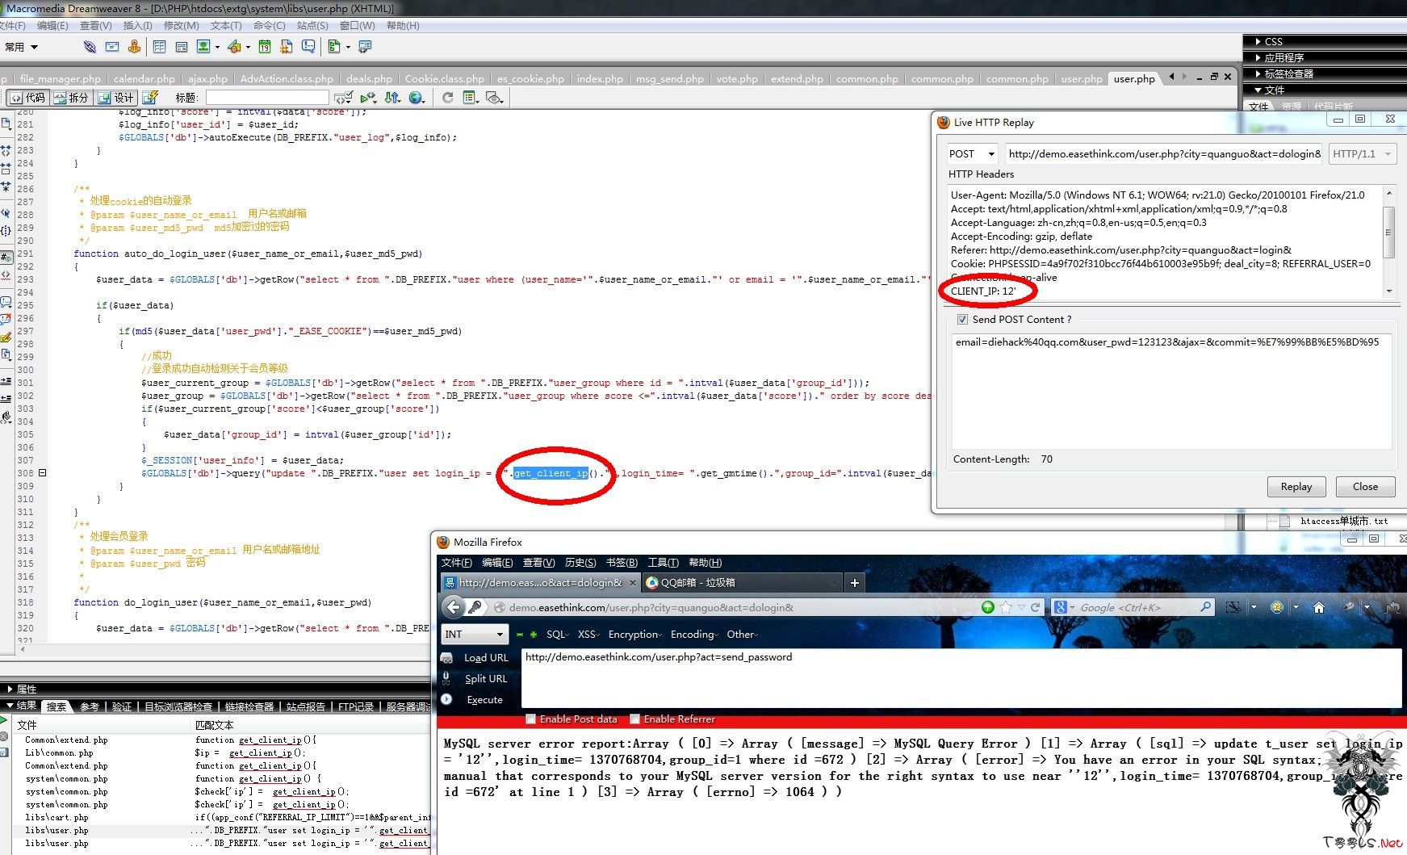Image resolution: width=1407 pixels, height=855 pixels.
Task: Click the Firefox Home icon
Action: click(x=1318, y=607)
